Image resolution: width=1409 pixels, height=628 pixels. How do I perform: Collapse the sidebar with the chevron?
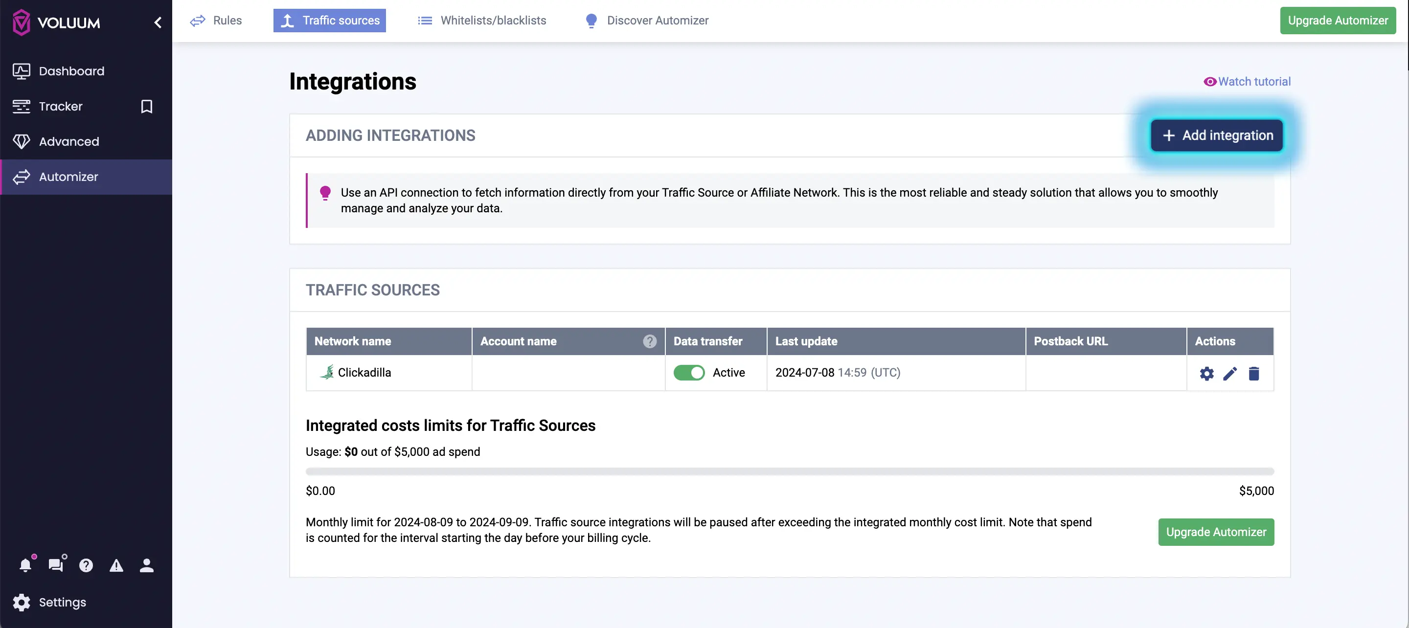[158, 22]
